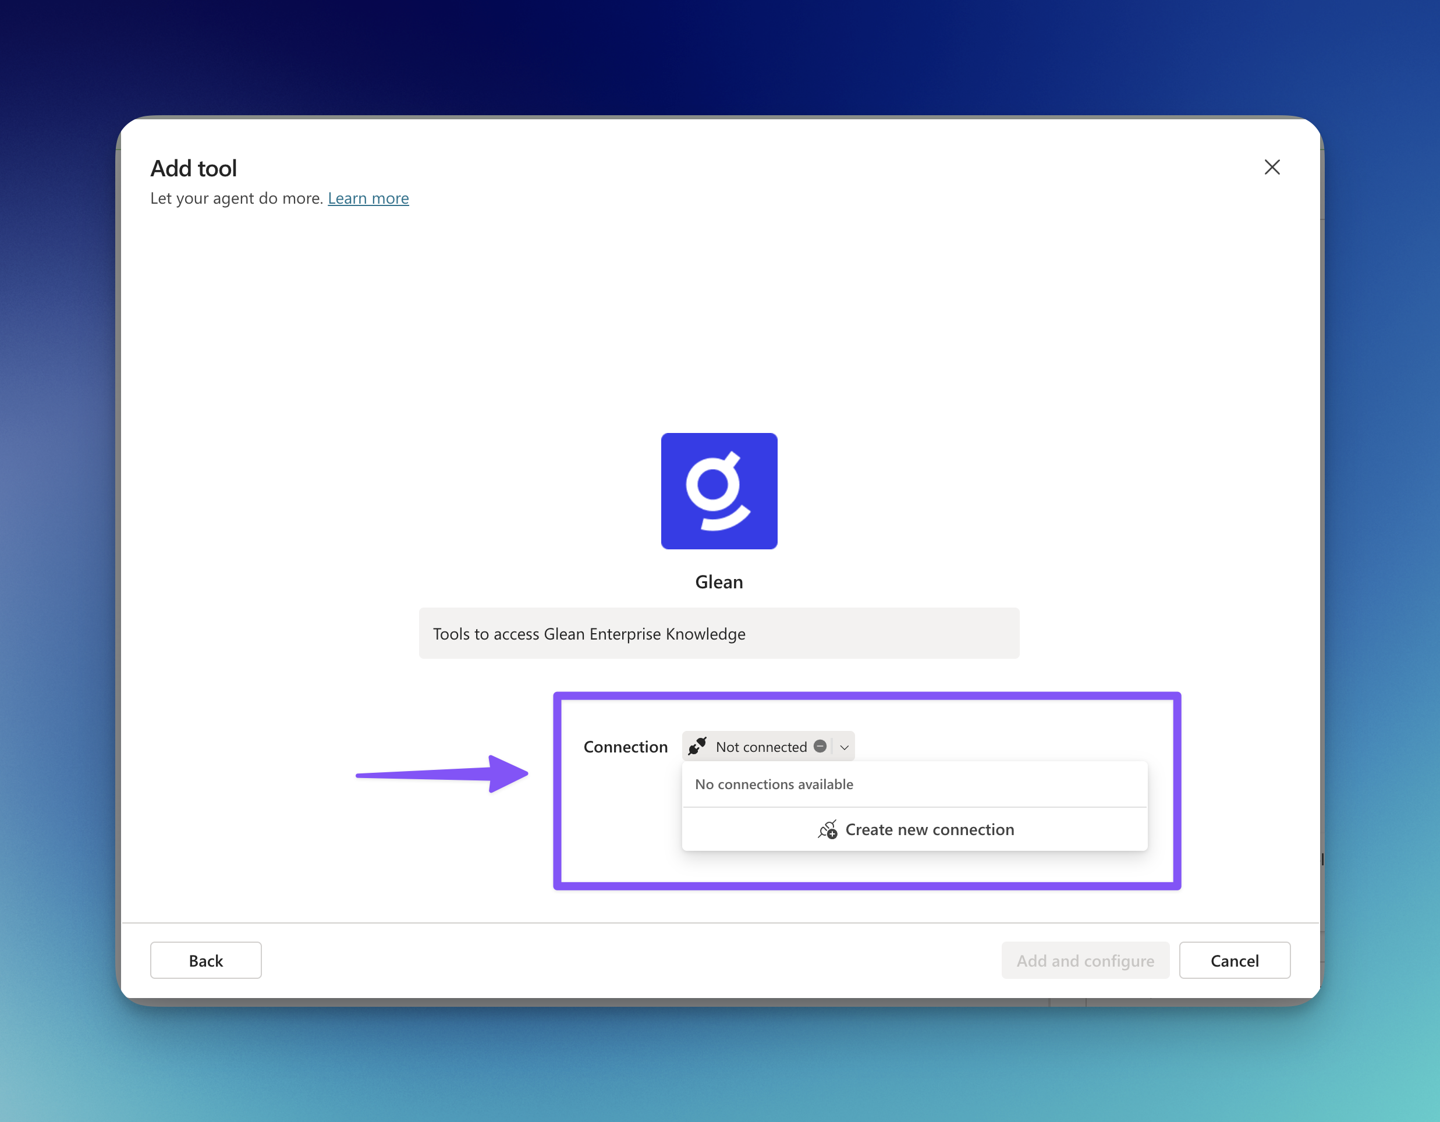1440x1122 pixels.
Task: Click the Connection field label
Action: coord(625,747)
